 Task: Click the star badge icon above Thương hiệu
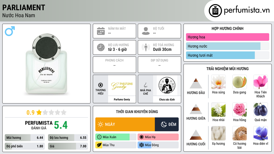point(101,85)
